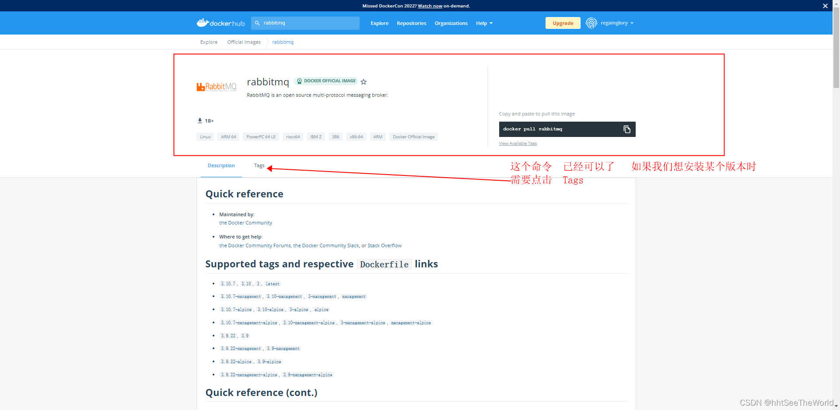The width and height of the screenshot is (840, 410).
Task: Open Organizations in the top navigation
Action: (451, 23)
